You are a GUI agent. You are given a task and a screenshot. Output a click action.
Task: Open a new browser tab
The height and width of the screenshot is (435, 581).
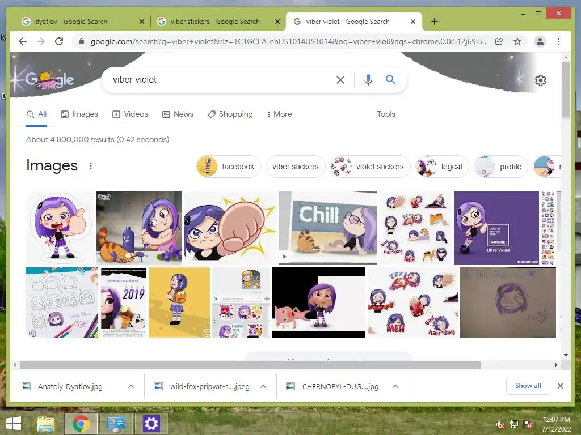435,22
